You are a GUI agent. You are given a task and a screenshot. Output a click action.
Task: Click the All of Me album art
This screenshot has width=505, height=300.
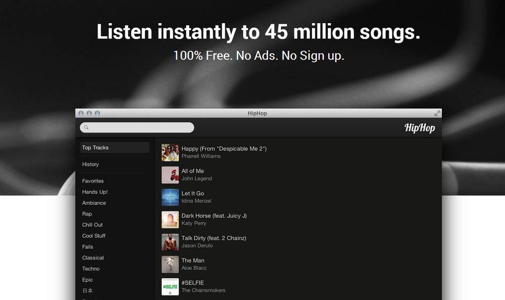[x=170, y=175]
